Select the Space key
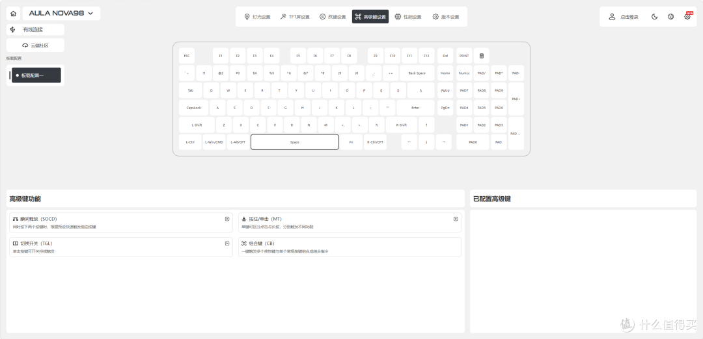 [295, 142]
